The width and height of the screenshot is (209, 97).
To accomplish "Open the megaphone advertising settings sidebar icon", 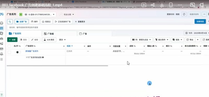I will 2,44.
